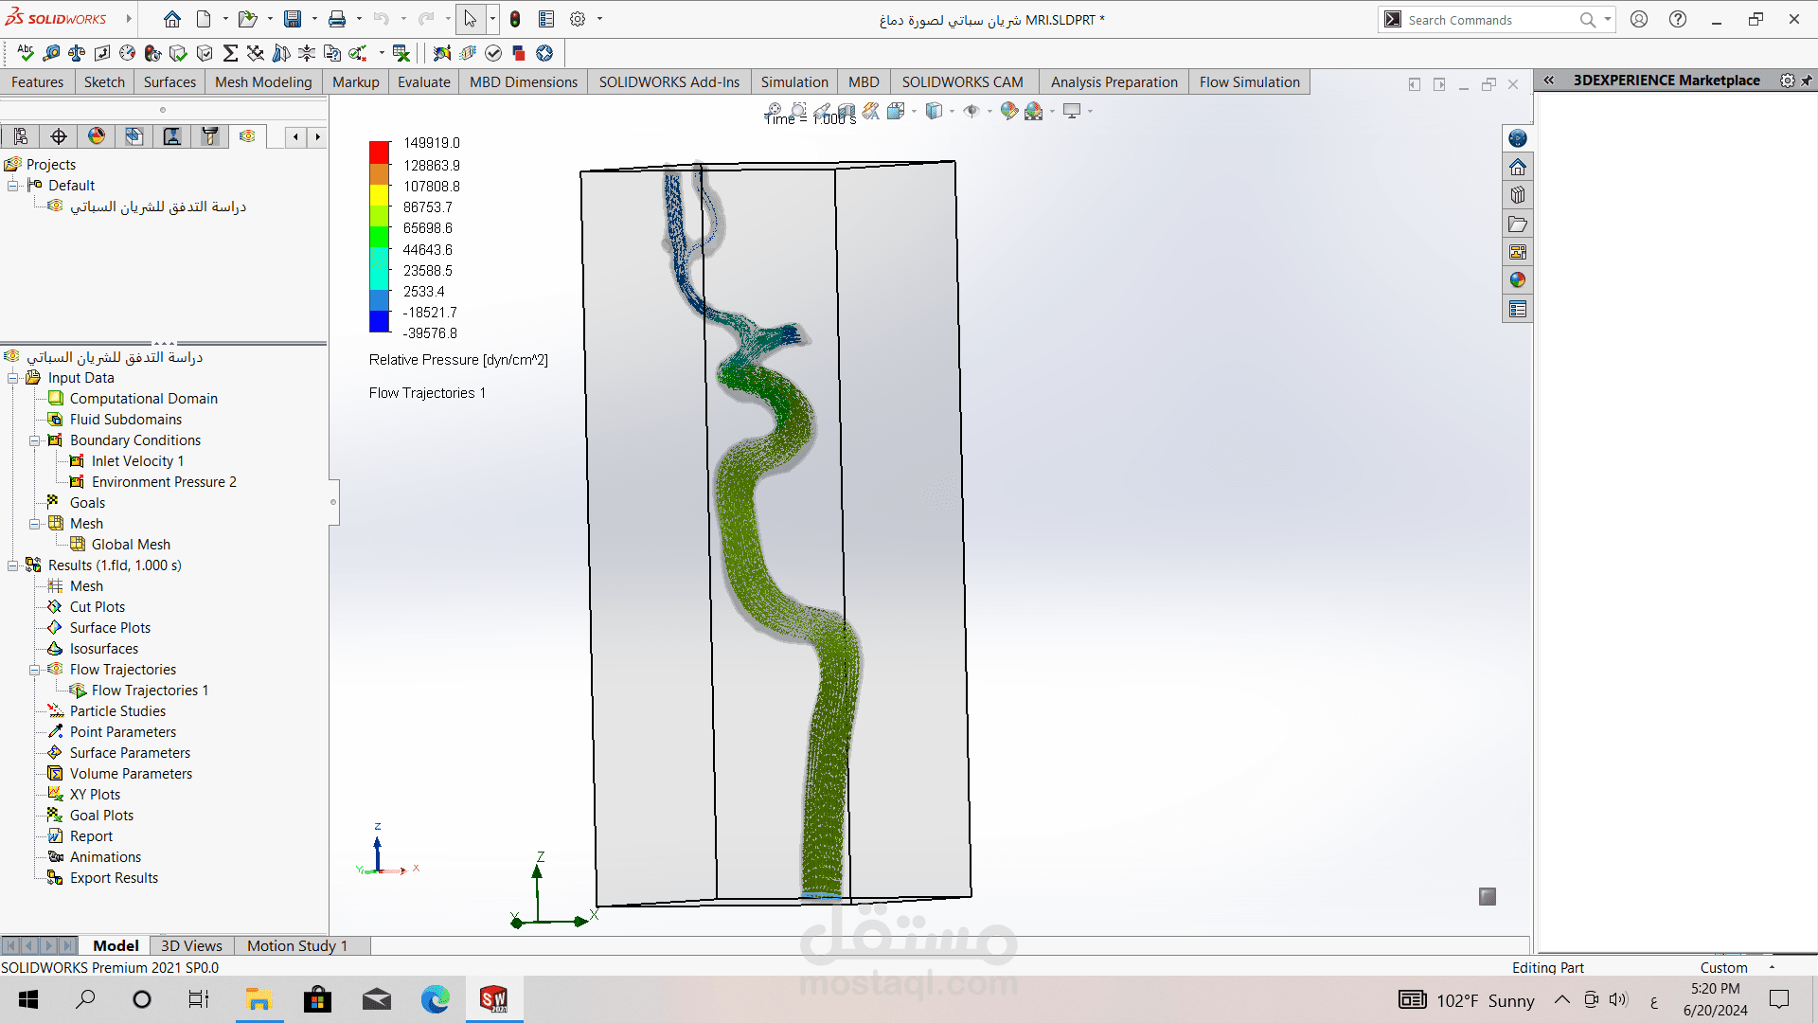Switch to the Flow Simulation tab

pyautogui.click(x=1249, y=82)
